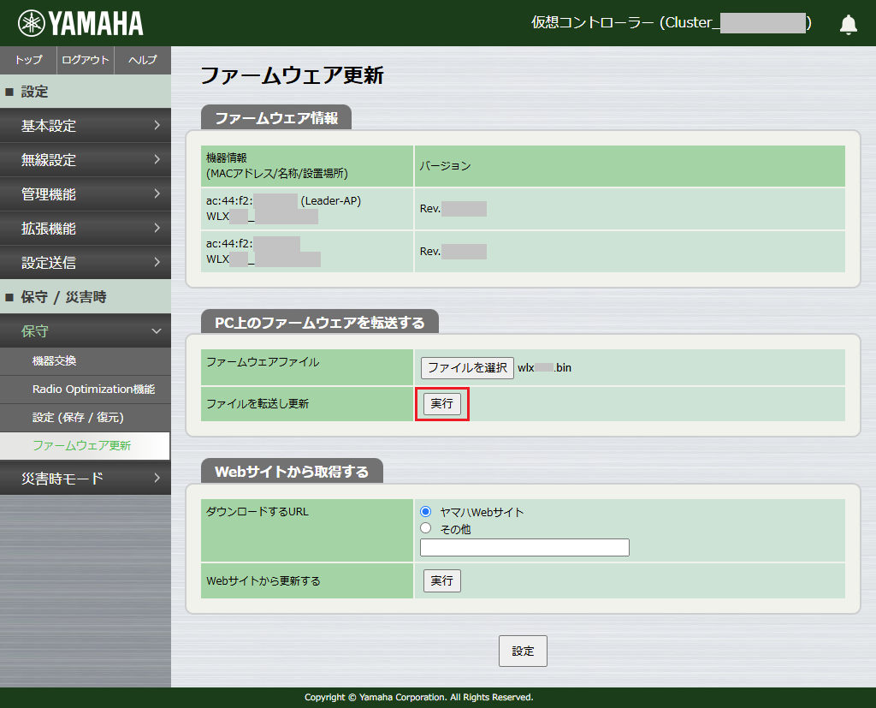This screenshot has height=708, width=876.
Task: Collapse the 保守 sidebar section
Action: (85, 330)
